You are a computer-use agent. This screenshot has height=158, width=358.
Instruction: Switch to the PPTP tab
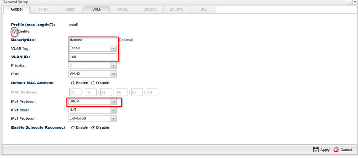click(43, 10)
